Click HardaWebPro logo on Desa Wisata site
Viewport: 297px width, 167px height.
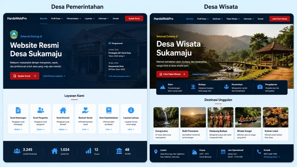164,19
